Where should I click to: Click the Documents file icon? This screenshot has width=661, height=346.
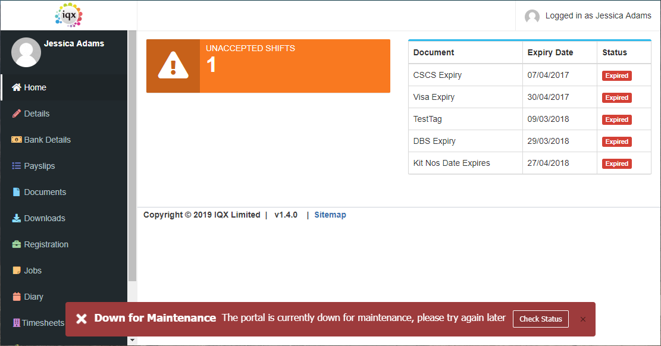click(x=17, y=192)
